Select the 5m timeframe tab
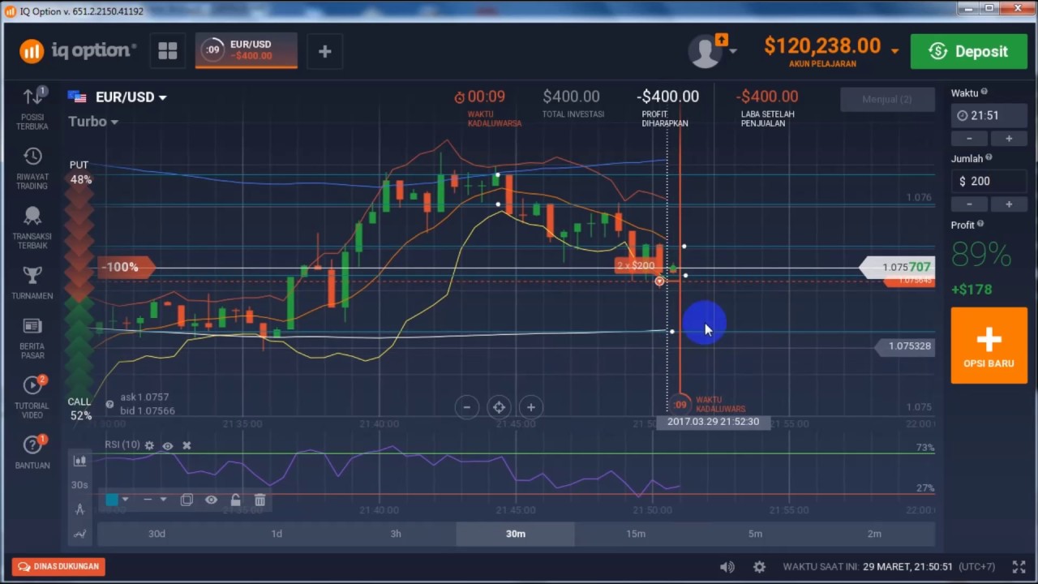1038x584 pixels. [x=755, y=534]
